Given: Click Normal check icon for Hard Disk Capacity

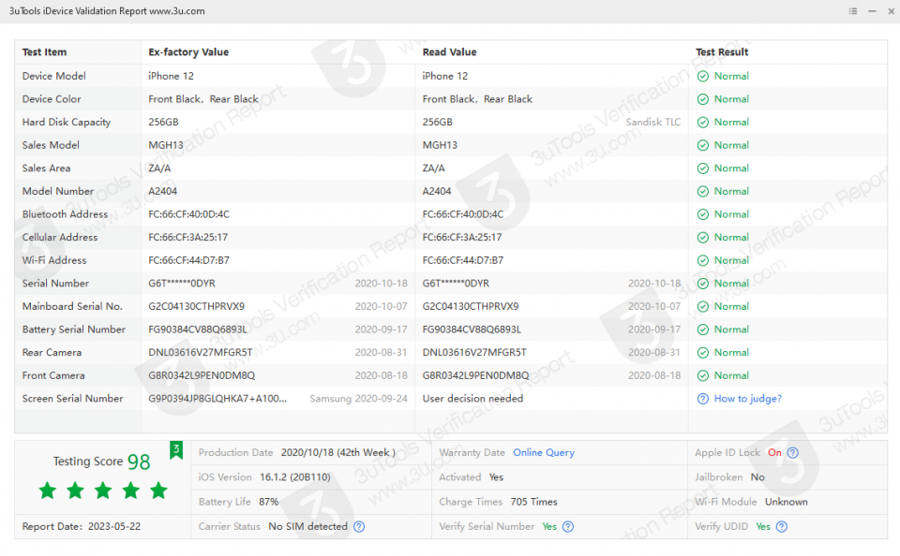Looking at the screenshot, I should point(702,123).
